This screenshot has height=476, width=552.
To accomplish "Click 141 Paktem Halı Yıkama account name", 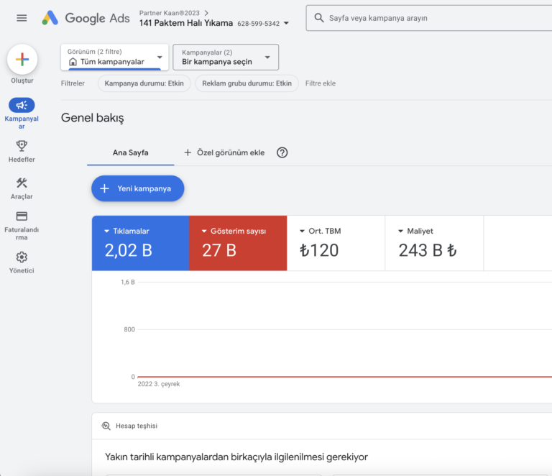I will tap(186, 23).
